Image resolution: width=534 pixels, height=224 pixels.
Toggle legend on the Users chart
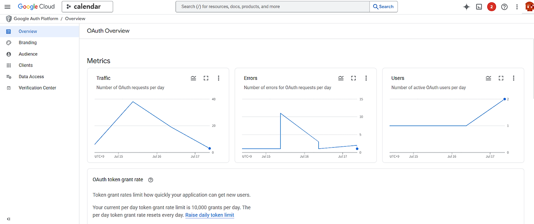point(488,78)
